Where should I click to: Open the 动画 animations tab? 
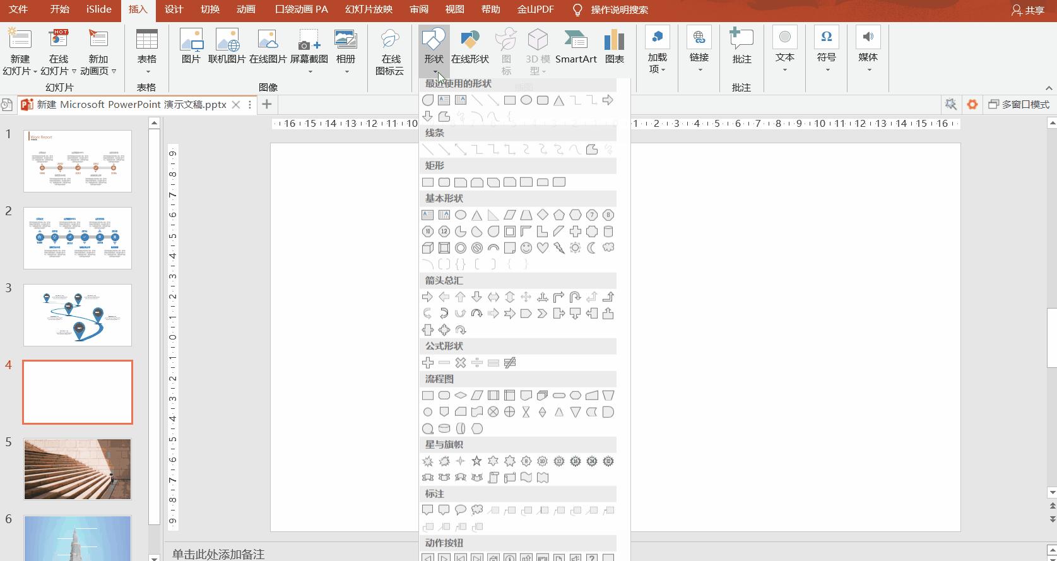pyautogui.click(x=246, y=9)
